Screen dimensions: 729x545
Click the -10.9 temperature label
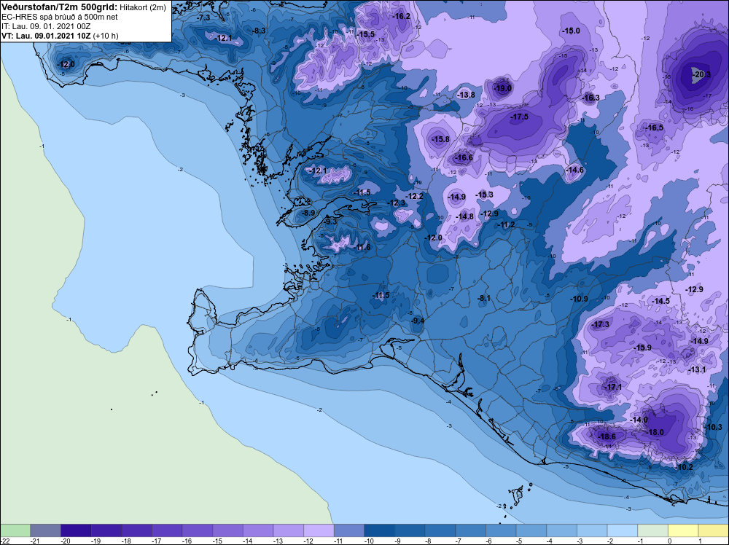click(x=579, y=299)
